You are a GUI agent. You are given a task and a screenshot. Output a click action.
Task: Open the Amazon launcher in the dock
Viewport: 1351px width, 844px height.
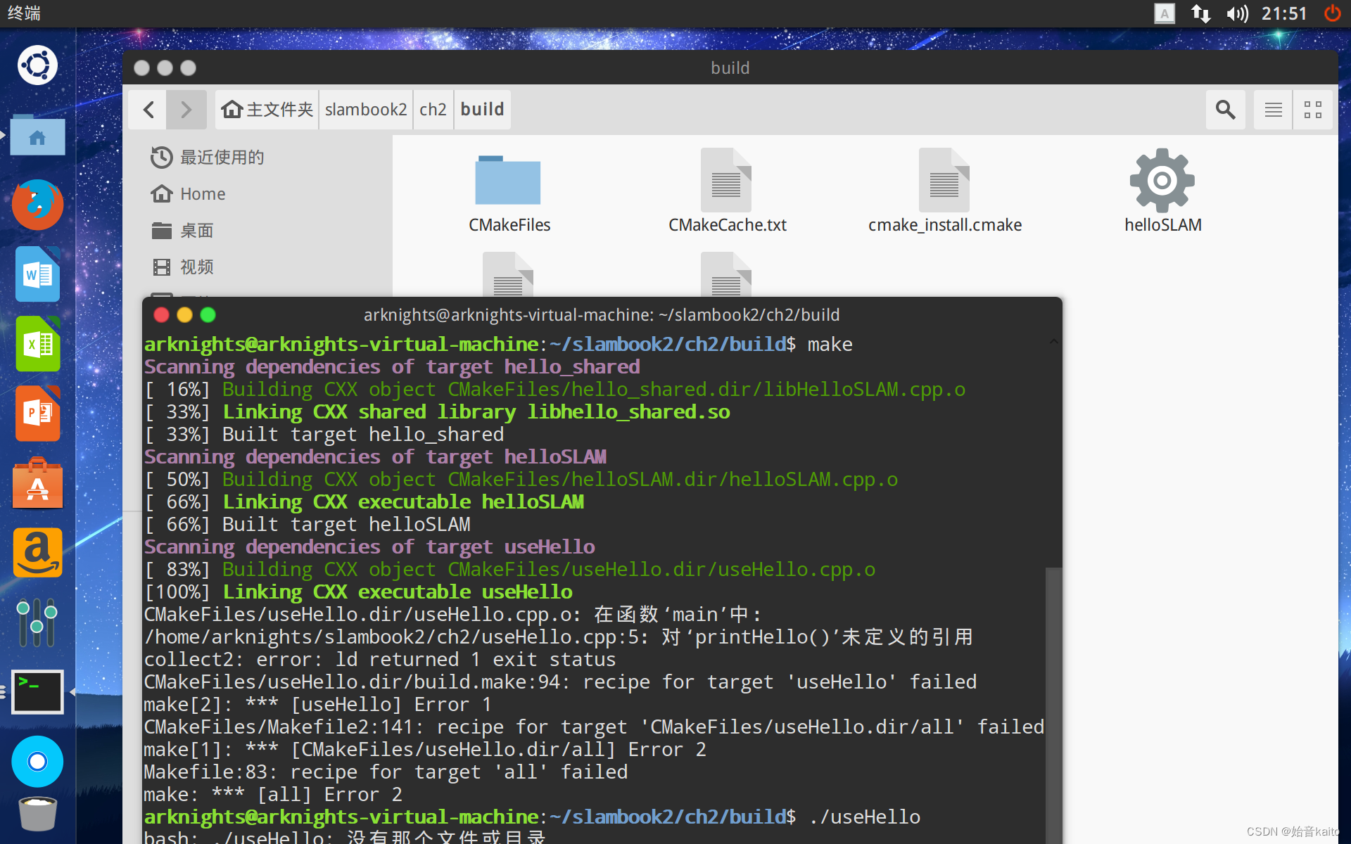click(x=37, y=553)
